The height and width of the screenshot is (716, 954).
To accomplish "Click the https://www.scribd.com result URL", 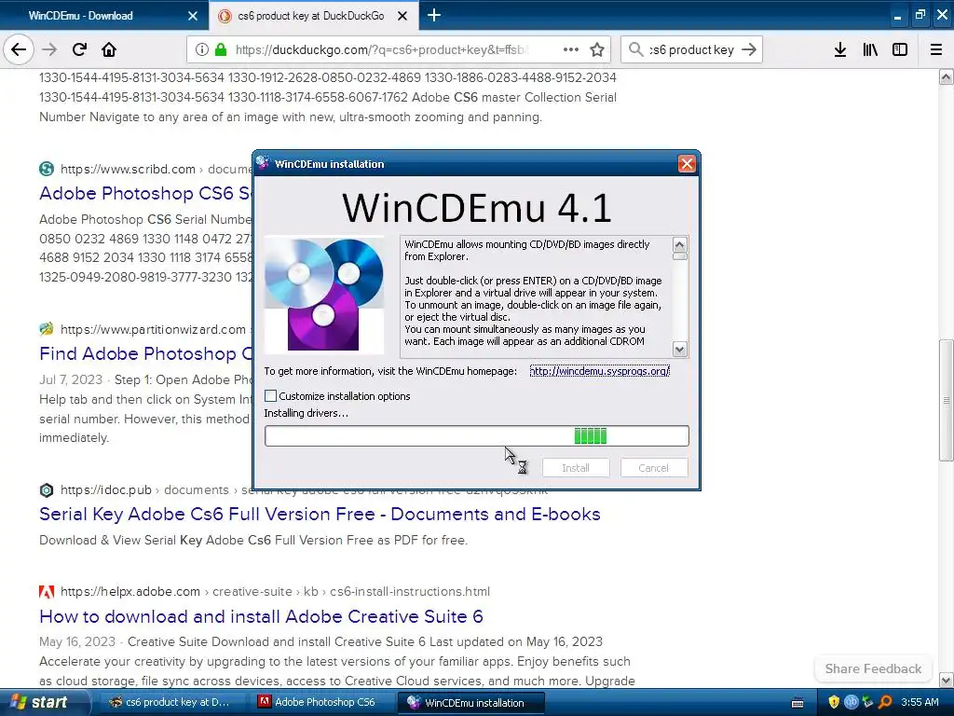I will click(128, 169).
